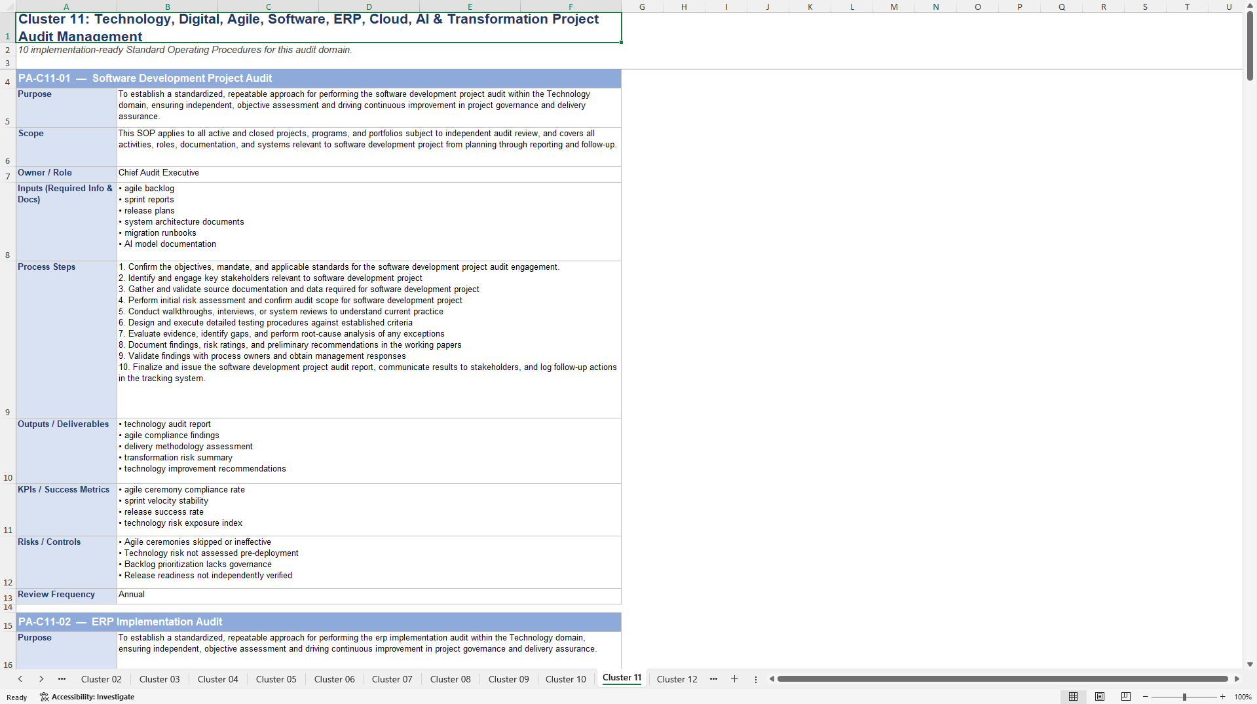This screenshot has height=704, width=1257.
Task: Click the PA-C11-02 ERP Implementation heading
Action: (319, 622)
